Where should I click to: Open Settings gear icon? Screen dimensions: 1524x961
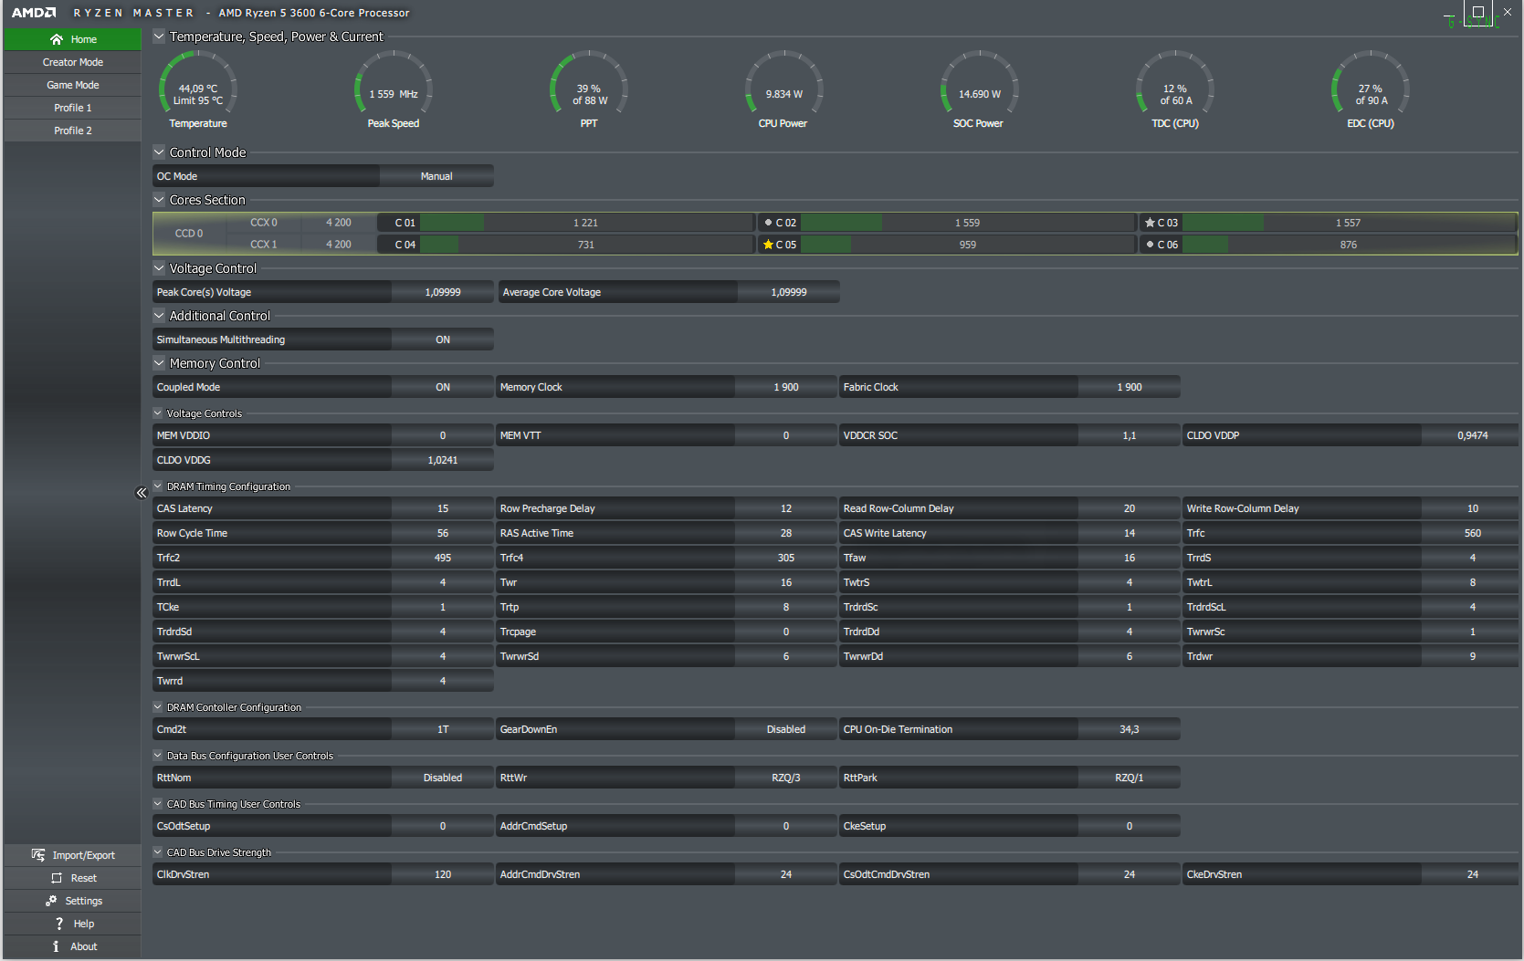point(51,901)
